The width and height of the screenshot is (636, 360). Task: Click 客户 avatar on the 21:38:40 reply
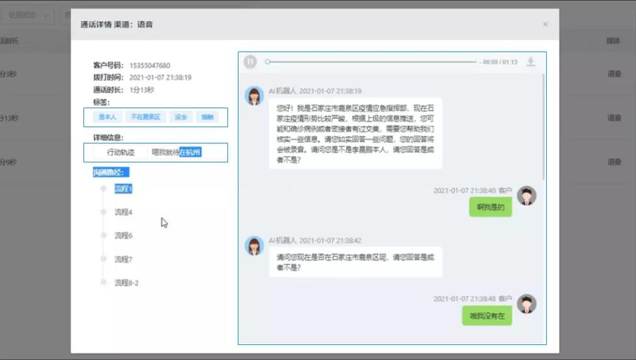[527, 196]
